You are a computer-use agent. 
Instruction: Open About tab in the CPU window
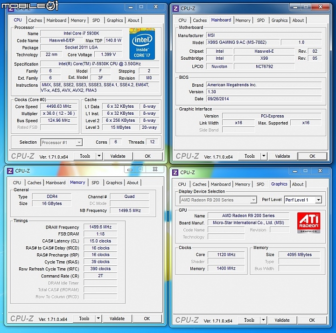(x=133, y=21)
